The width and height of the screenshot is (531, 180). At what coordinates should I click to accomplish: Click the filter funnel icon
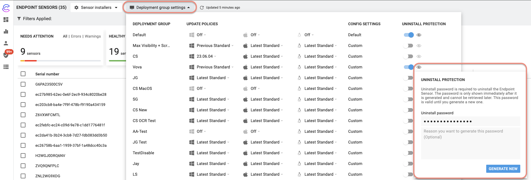(x=19, y=19)
